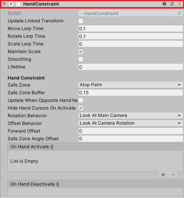184x198 pixels.
Task: Uncheck the Maintain Scale checkbox
Action: point(81,52)
